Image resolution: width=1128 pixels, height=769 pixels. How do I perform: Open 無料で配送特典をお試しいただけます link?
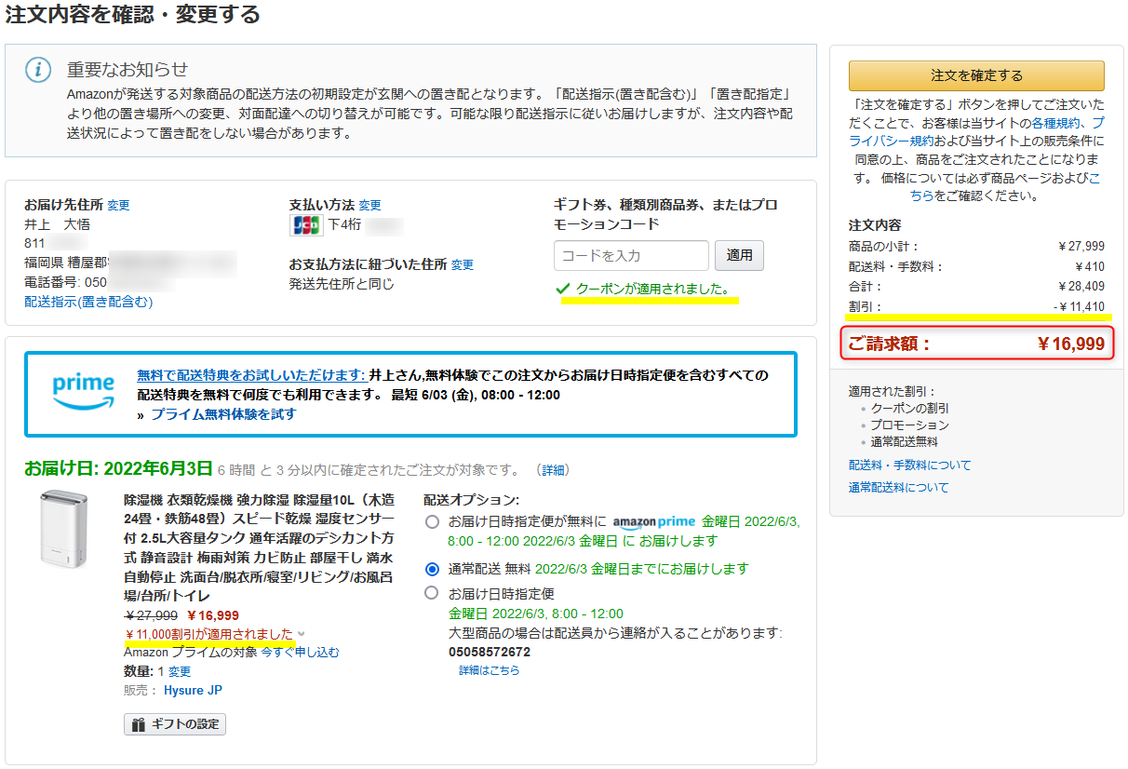pyautogui.click(x=251, y=375)
